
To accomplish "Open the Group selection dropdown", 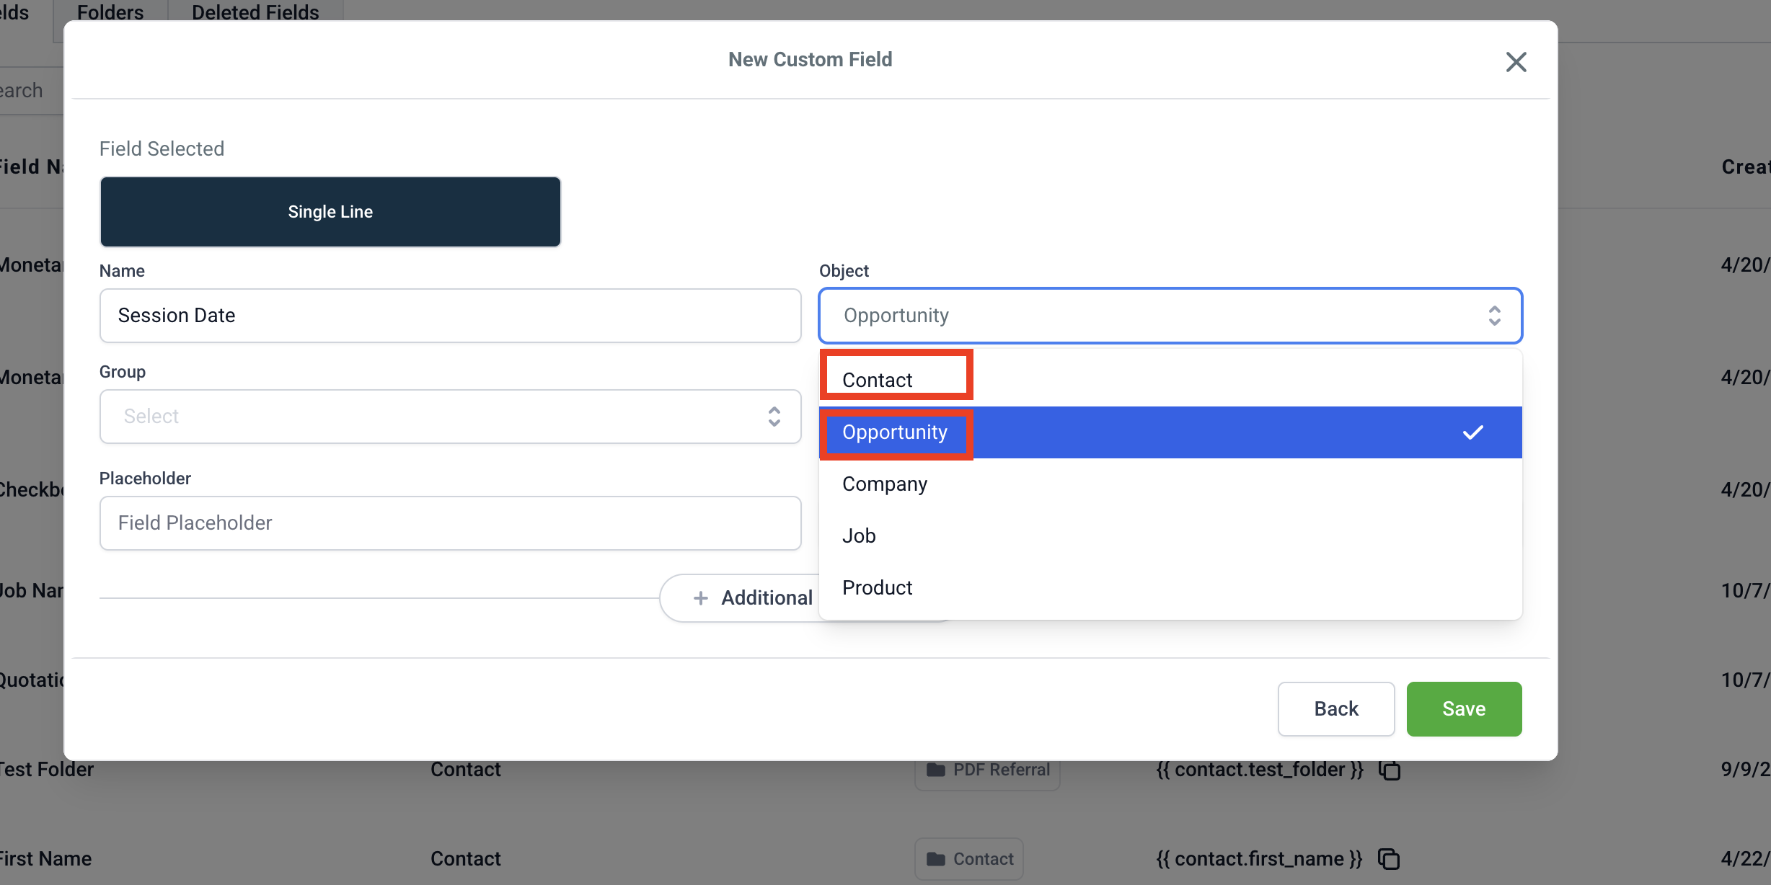I will 450,417.
